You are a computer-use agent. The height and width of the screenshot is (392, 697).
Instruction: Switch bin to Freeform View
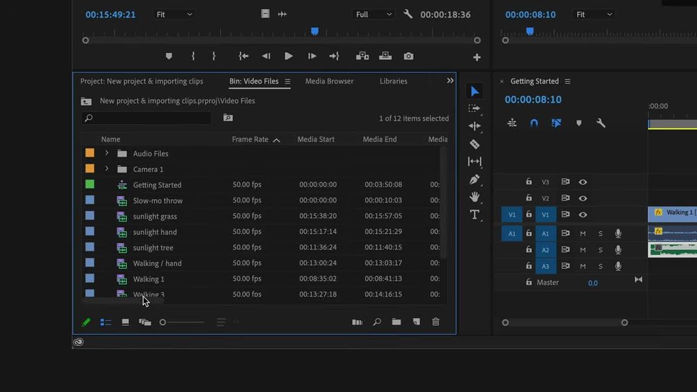coord(145,322)
